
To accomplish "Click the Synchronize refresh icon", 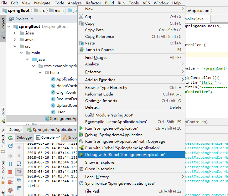I will [81, 183].
